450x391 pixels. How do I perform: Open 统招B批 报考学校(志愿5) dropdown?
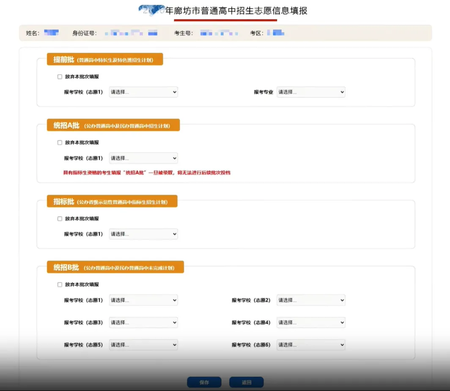(143, 345)
